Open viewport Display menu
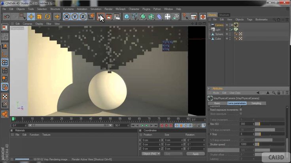 click(x=39, y=24)
